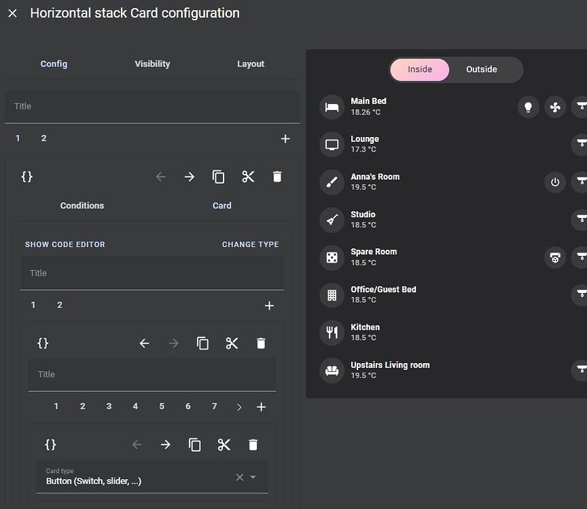Add a card with the top plus icon

tap(285, 138)
